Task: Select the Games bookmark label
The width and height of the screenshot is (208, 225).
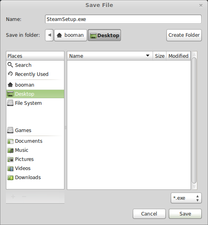Action: 23,130
